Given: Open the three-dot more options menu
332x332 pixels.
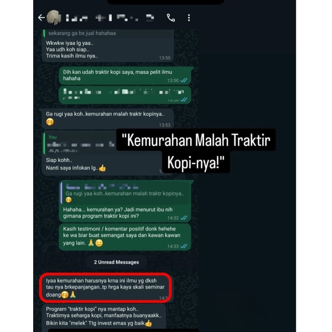Looking at the screenshot, I should pos(189,18).
